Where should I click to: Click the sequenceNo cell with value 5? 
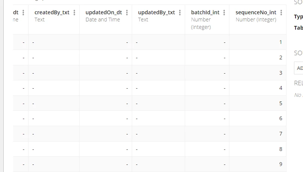pos(258,103)
